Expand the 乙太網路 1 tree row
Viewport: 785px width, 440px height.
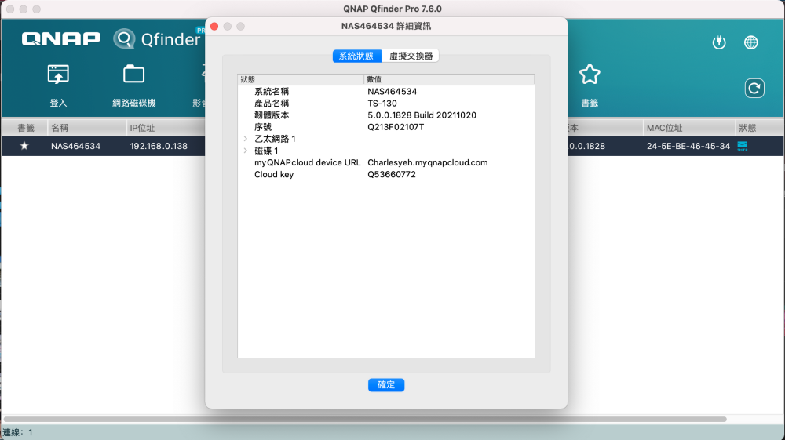click(x=245, y=139)
